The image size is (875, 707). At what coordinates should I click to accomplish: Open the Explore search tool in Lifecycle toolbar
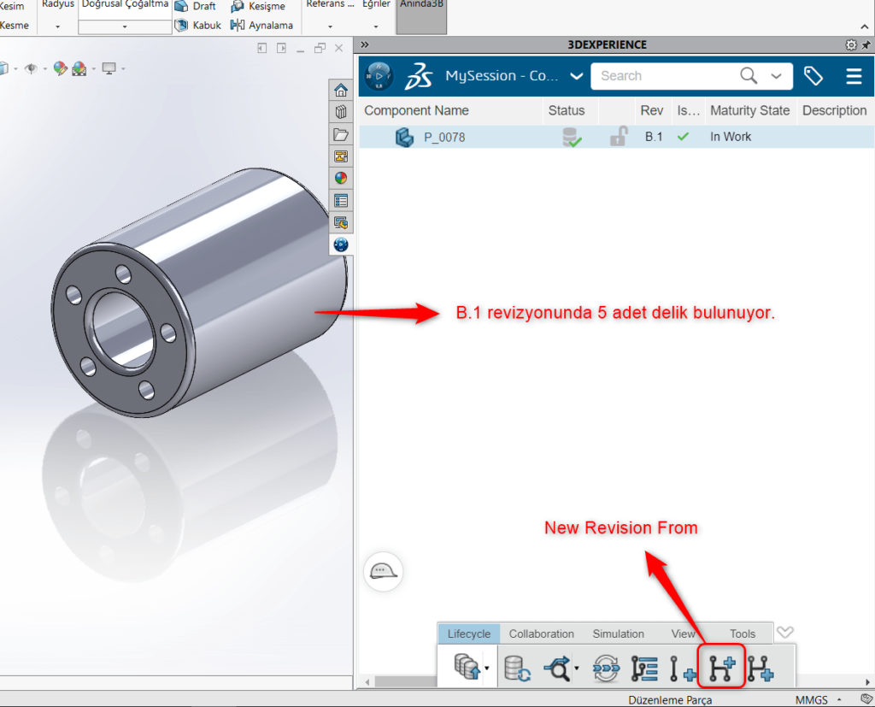(x=555, y=668)
